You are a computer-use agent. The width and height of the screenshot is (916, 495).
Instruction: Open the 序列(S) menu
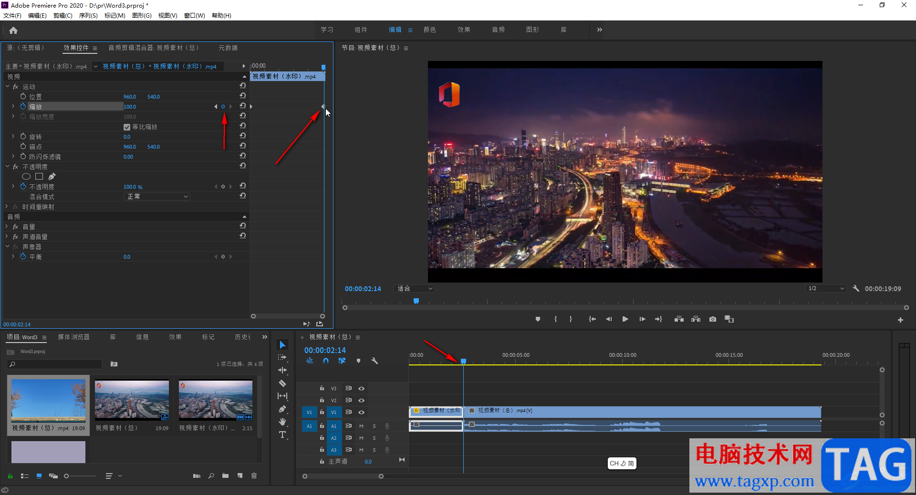click(88, 16)
